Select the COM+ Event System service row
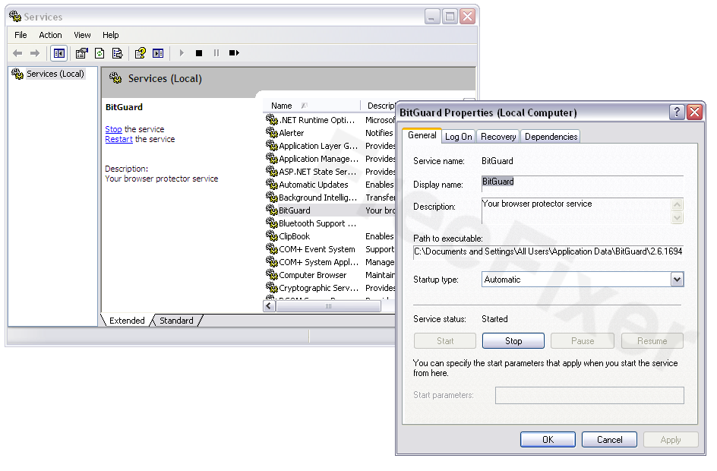717x471 pixels. click(x=330, y=248)
